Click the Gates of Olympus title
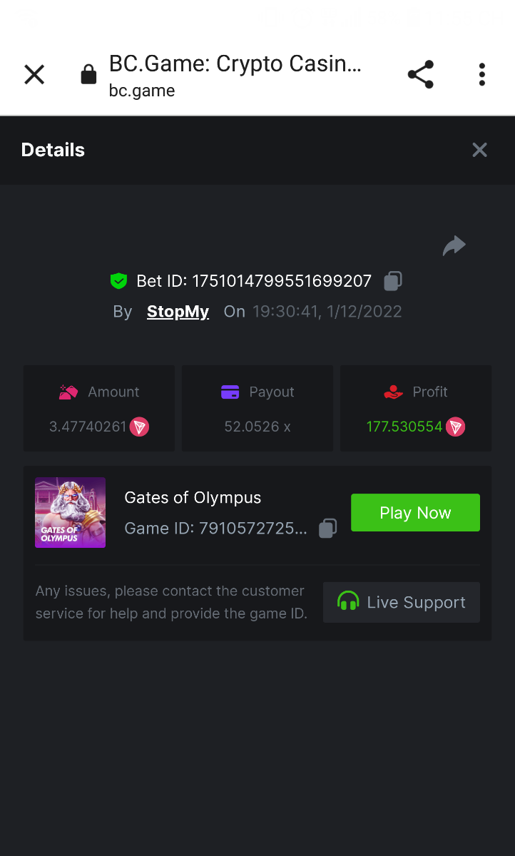Viewport: 515px width, 856px height. coord(193,498)
